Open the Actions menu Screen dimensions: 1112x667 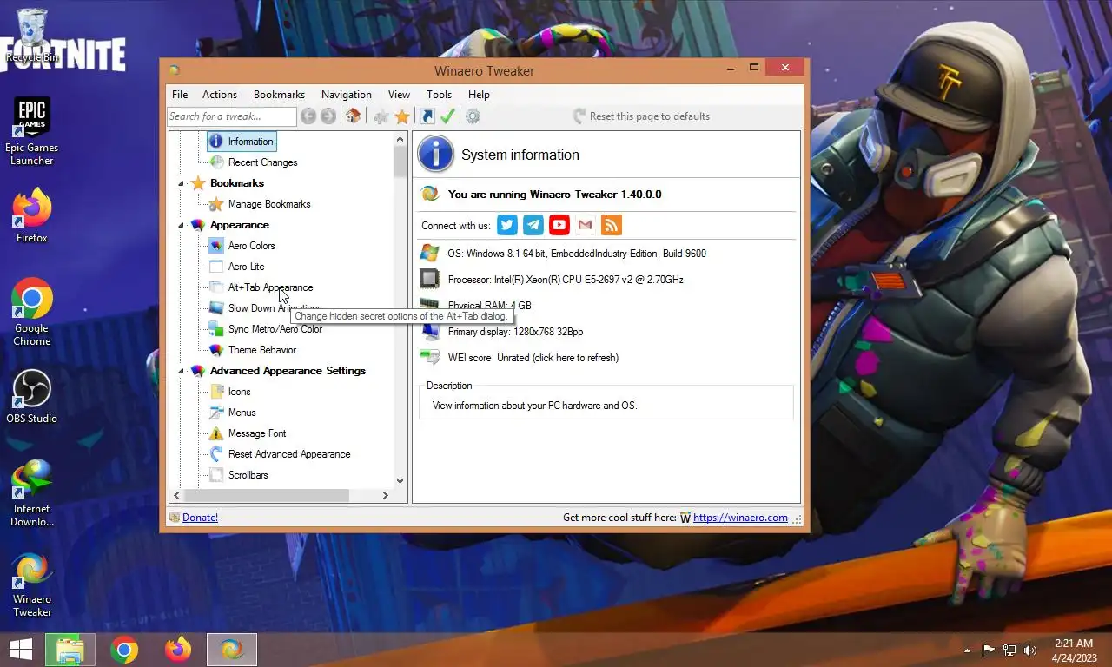(x=220, y=95)
